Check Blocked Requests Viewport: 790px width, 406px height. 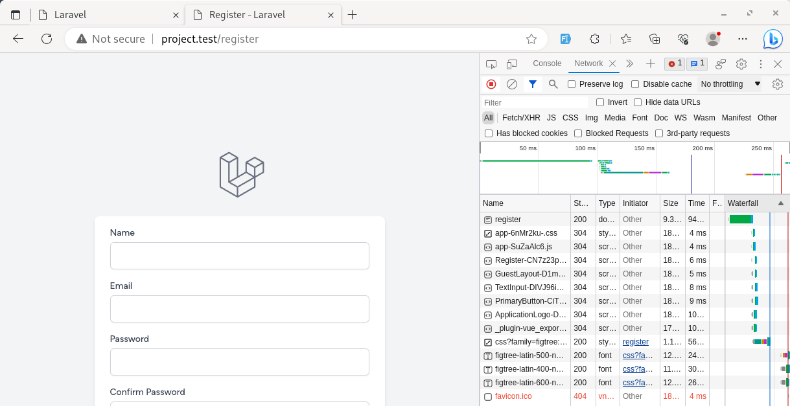click(578, 133)
